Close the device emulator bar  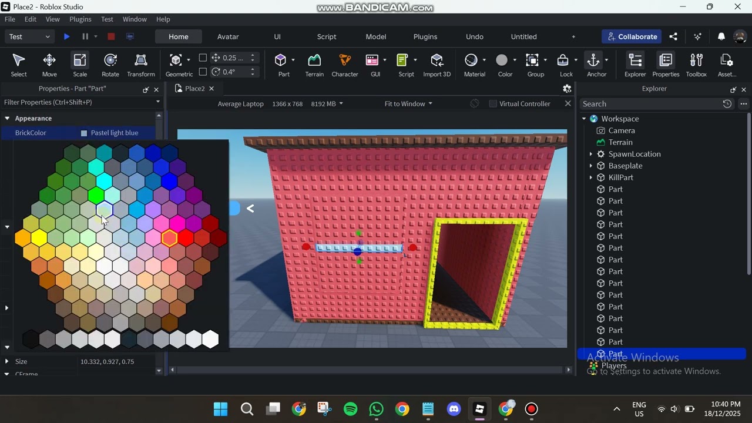coord(568,103)
